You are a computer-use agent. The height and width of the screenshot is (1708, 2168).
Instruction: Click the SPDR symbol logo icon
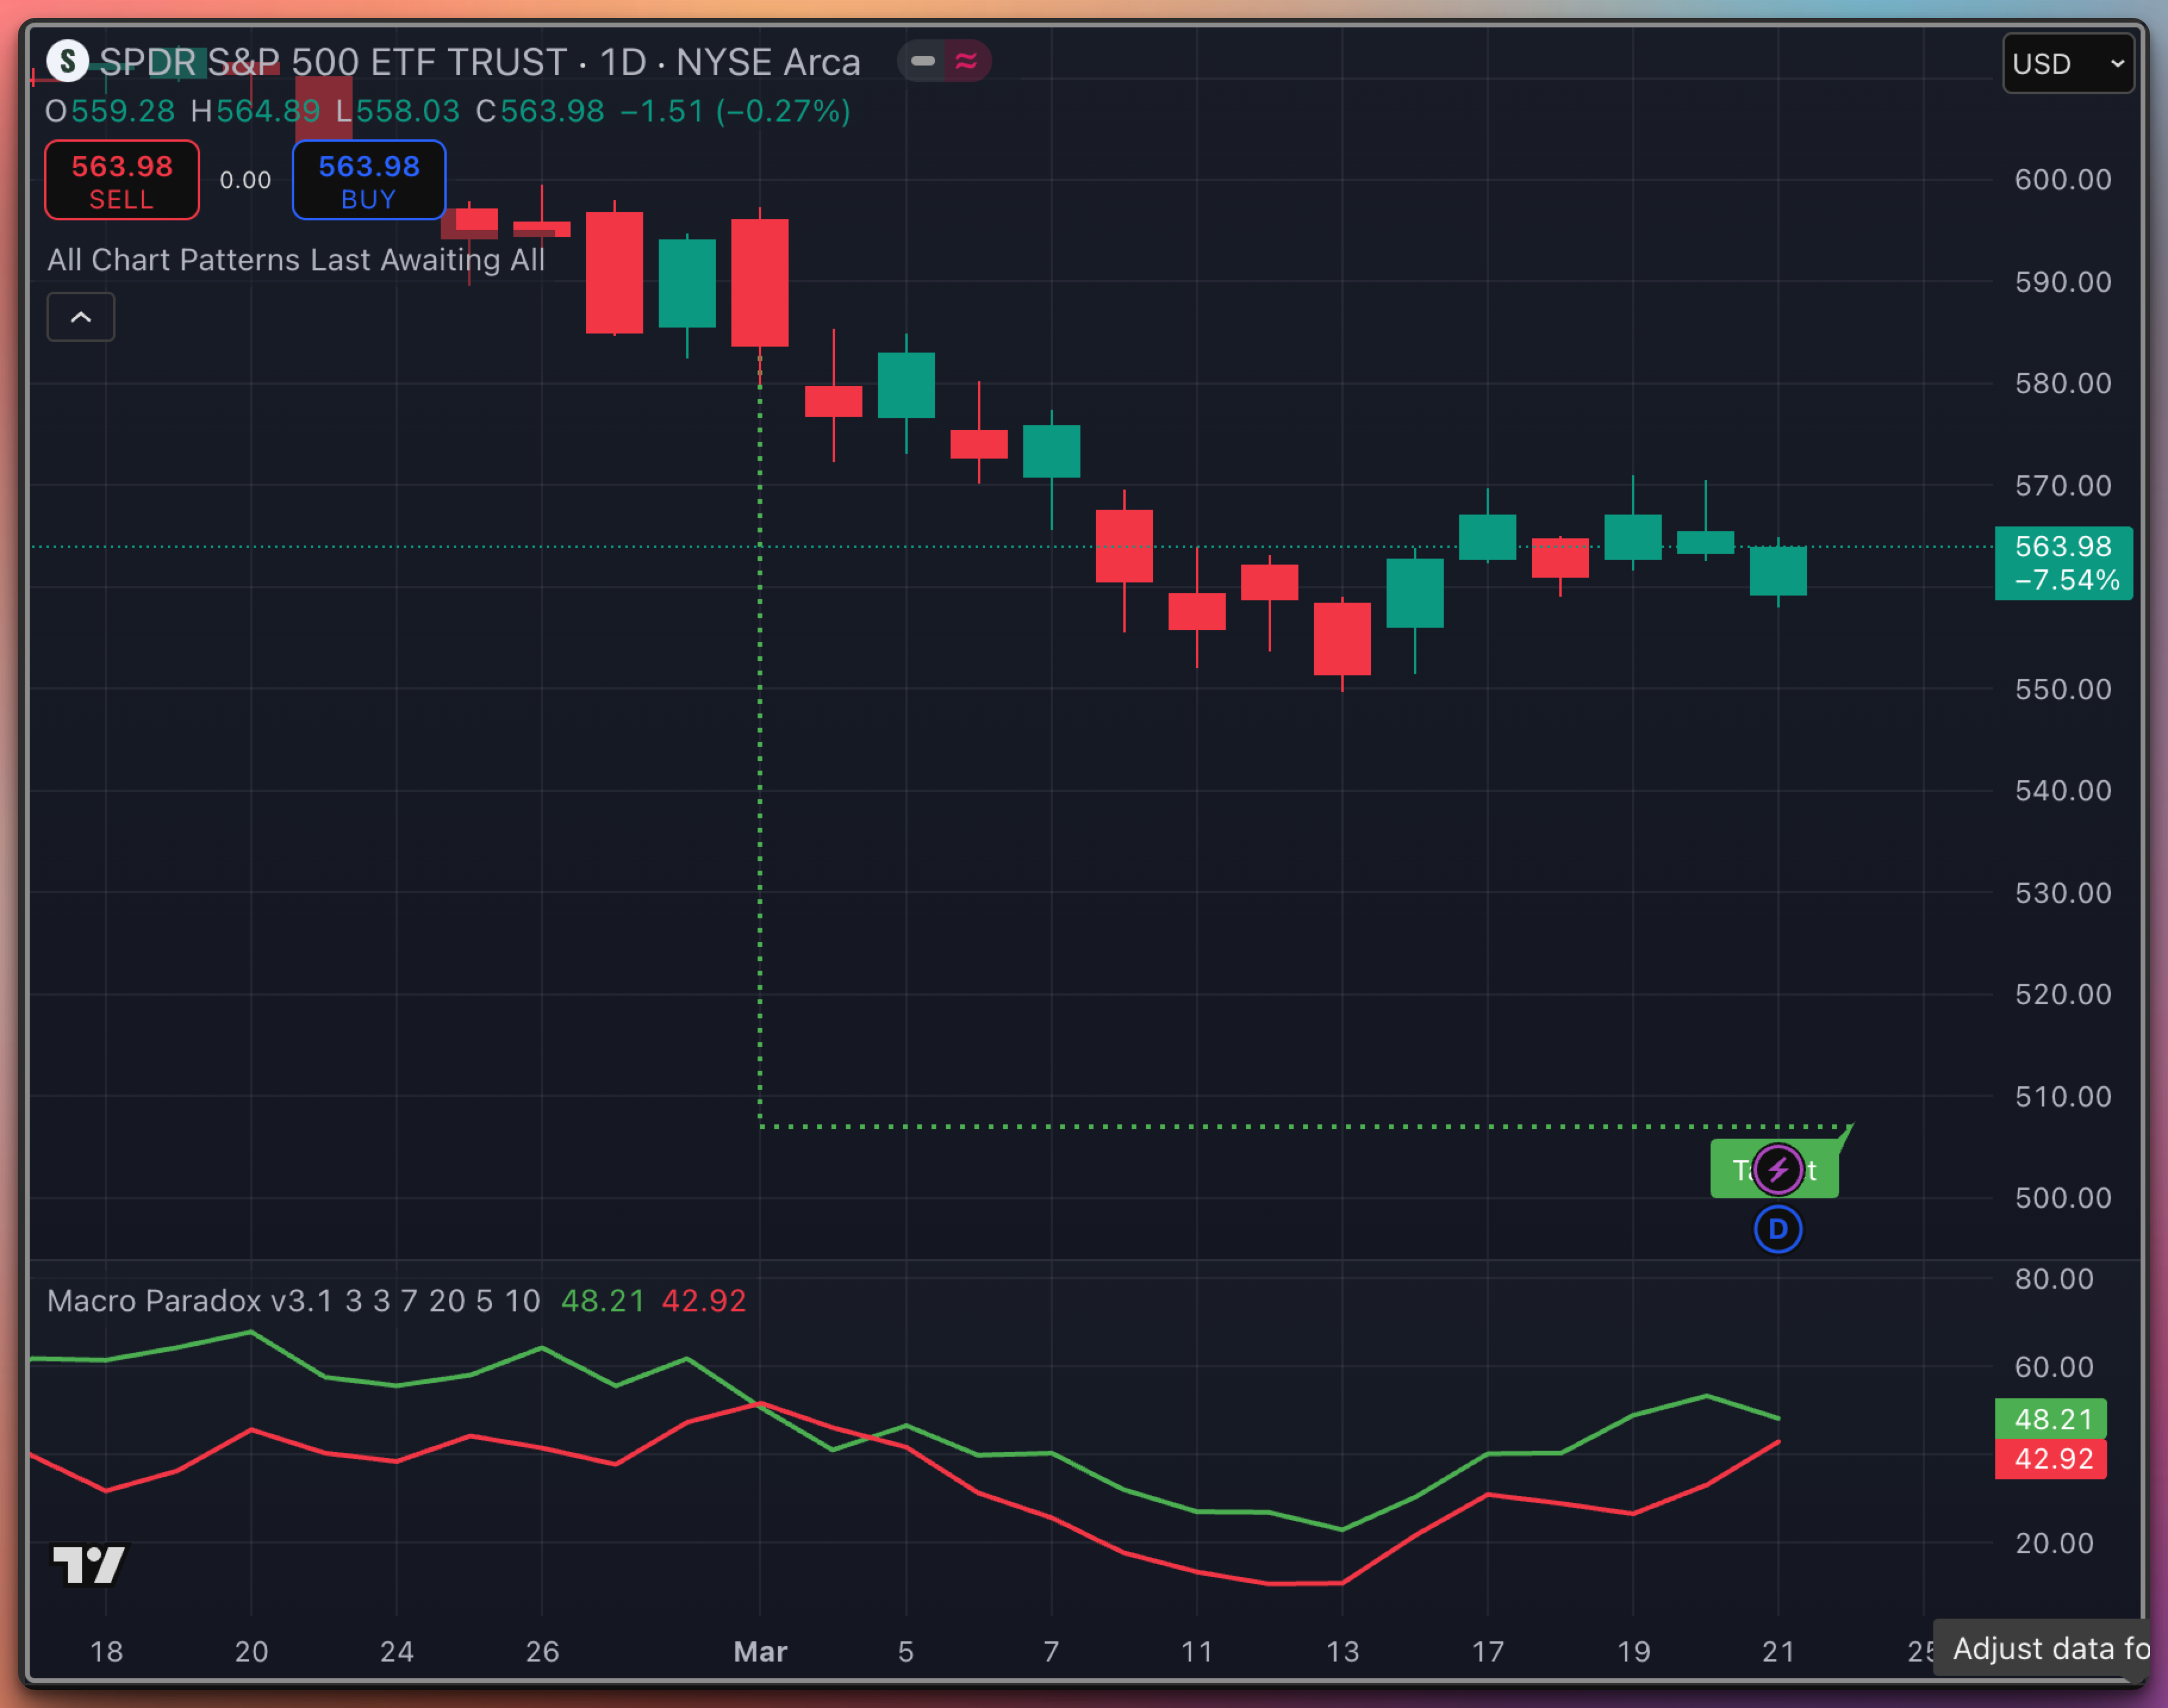coord(68,62)
